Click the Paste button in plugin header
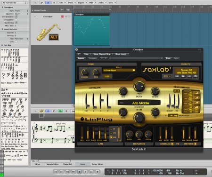The height and width of the screenshot is (177, 212). [176, 58]
